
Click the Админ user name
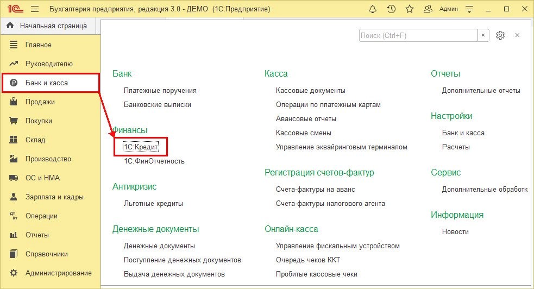(448, 9)
